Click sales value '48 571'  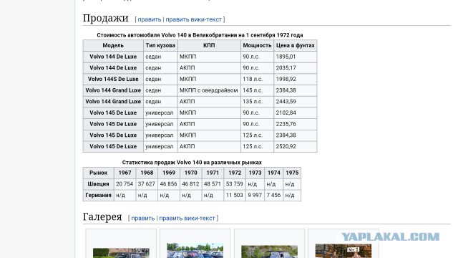tap(213, 184)
